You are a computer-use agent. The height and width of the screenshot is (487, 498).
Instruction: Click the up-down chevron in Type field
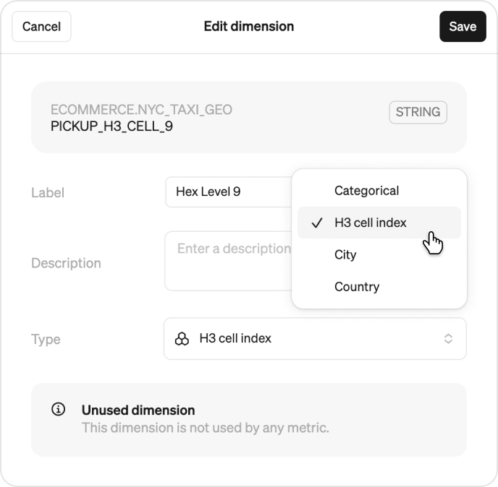(448, 339)
